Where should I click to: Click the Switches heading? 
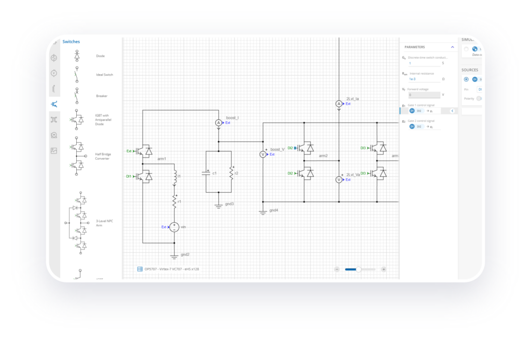(71, 41)
